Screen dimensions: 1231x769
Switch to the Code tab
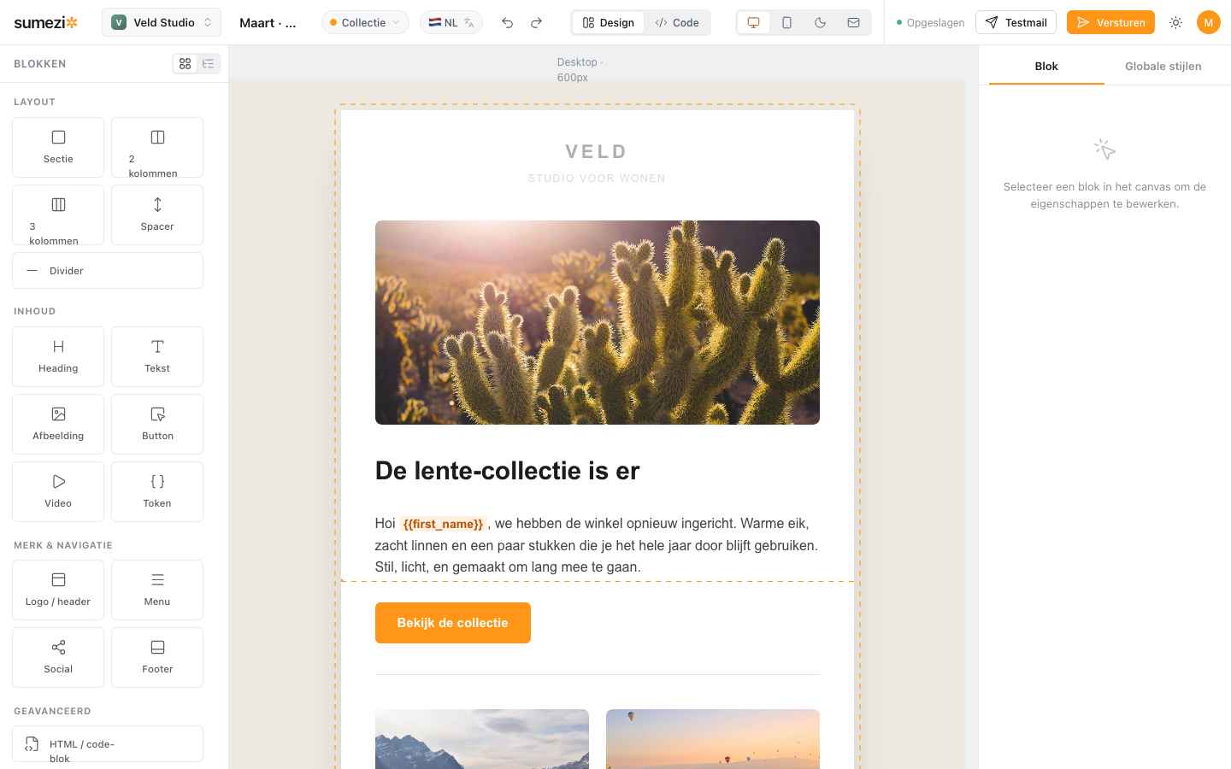(x=677, y=23)
